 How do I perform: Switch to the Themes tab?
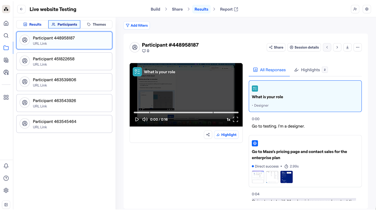click(96, 24)
